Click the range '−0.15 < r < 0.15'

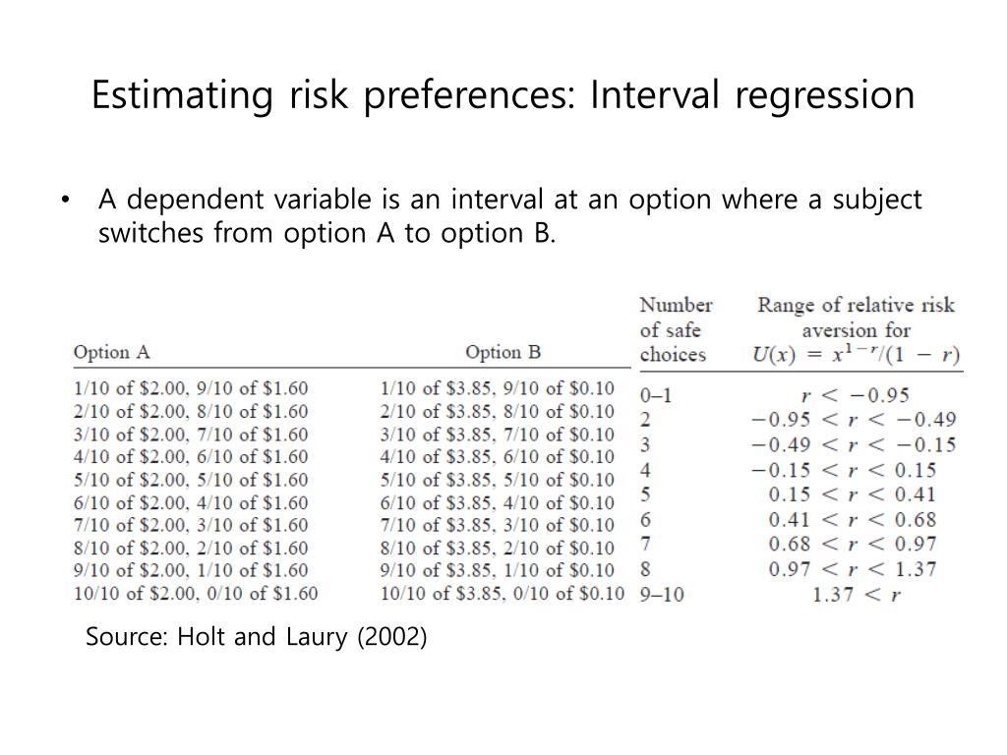844,470
